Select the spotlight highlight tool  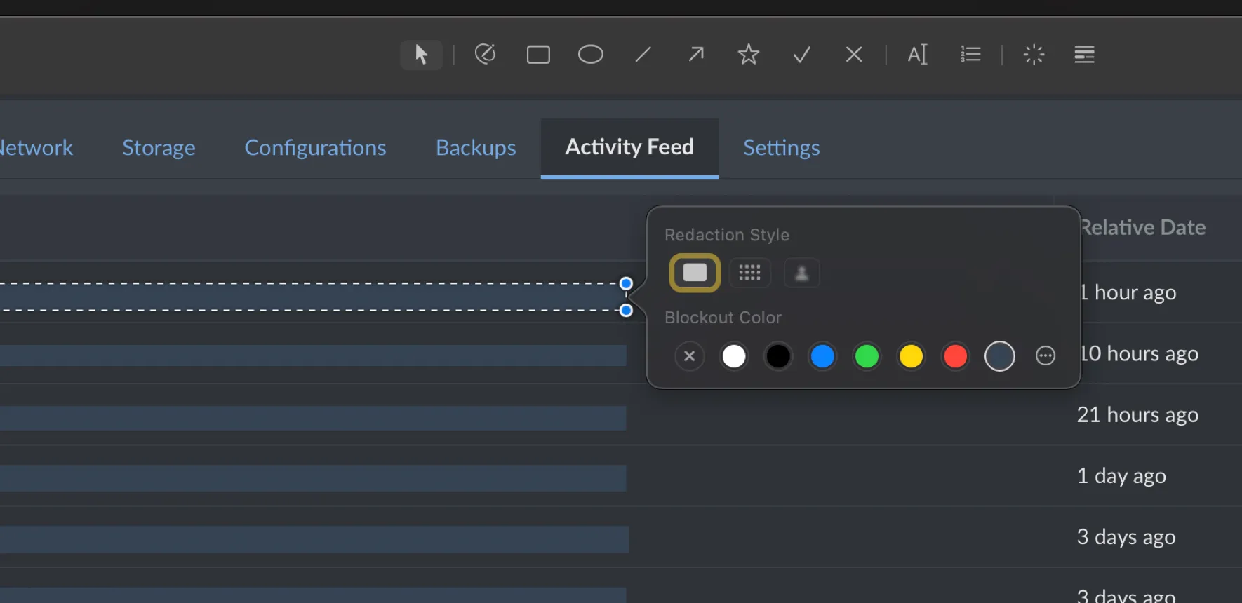(x=1034, y=55)
